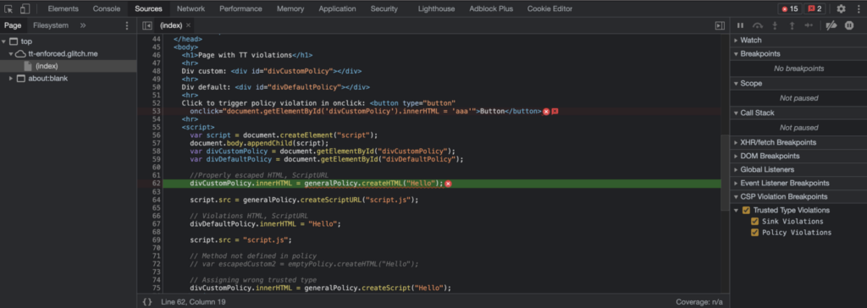Expand the about:blank tree node
This screenshot has height=308, width=867.
(11, 79)
